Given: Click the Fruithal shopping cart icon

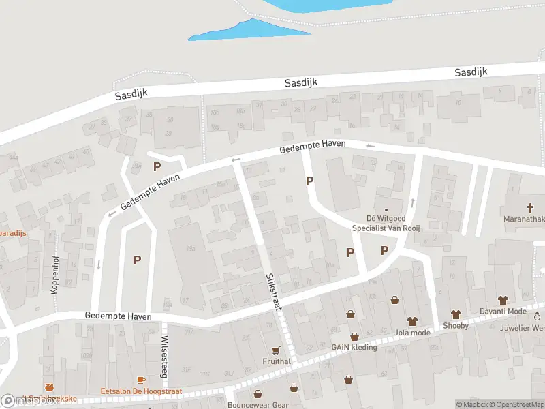Looking at the screenshot, I should pyautogui.click(x=276, y=350).
